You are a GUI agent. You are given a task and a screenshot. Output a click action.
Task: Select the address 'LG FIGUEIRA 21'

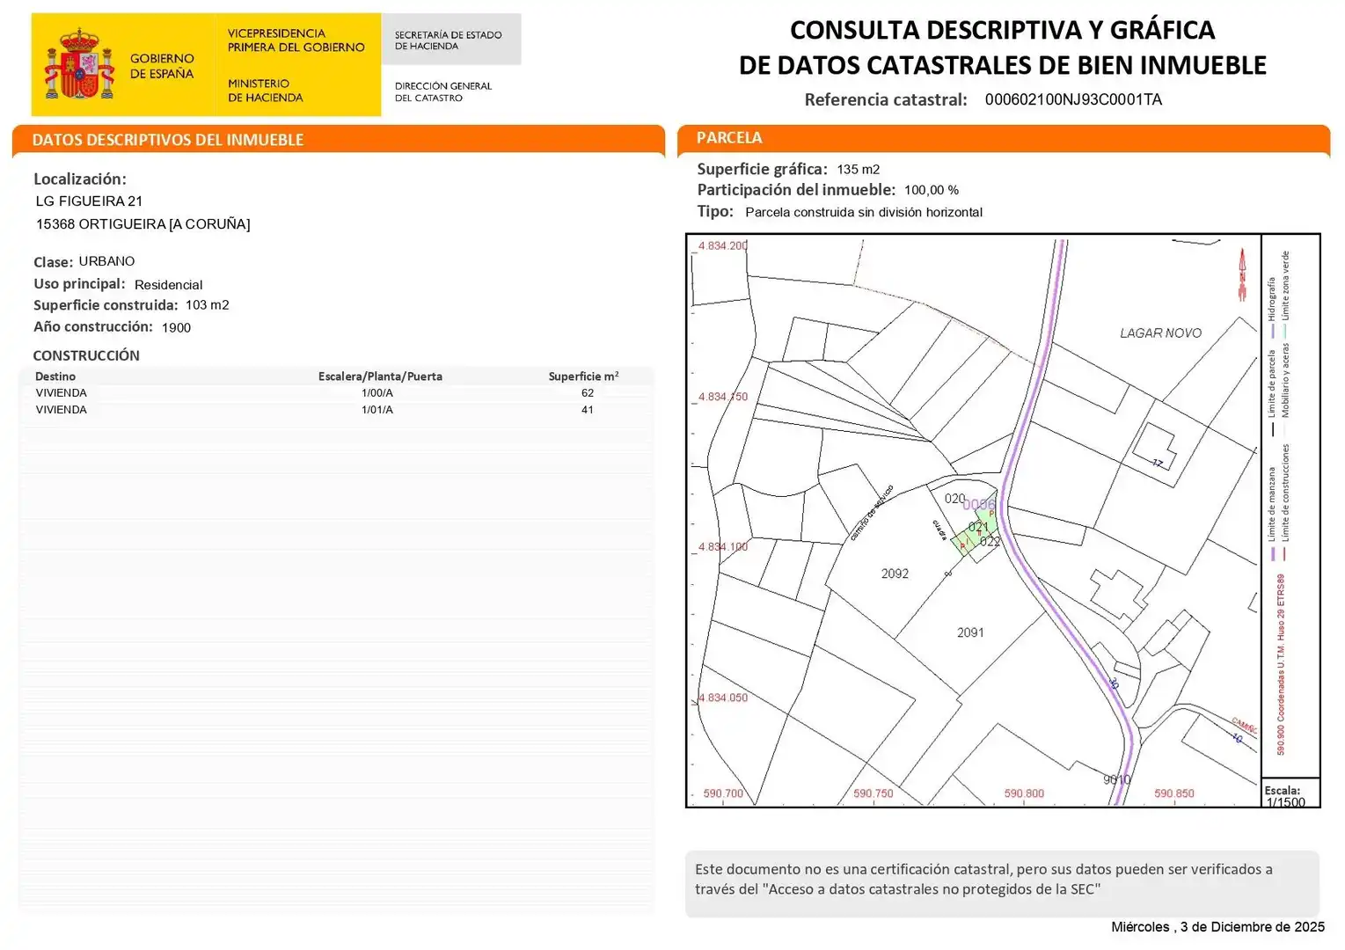(89, 201)
